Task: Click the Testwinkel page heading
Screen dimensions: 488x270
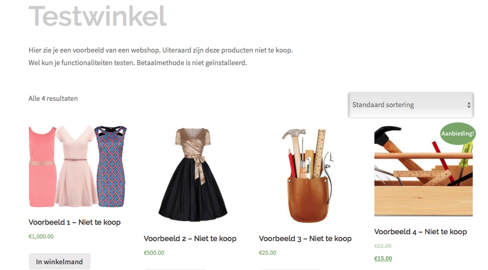Action: [98, 16]
